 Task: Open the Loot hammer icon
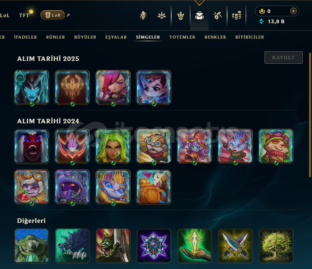(218, 15)
